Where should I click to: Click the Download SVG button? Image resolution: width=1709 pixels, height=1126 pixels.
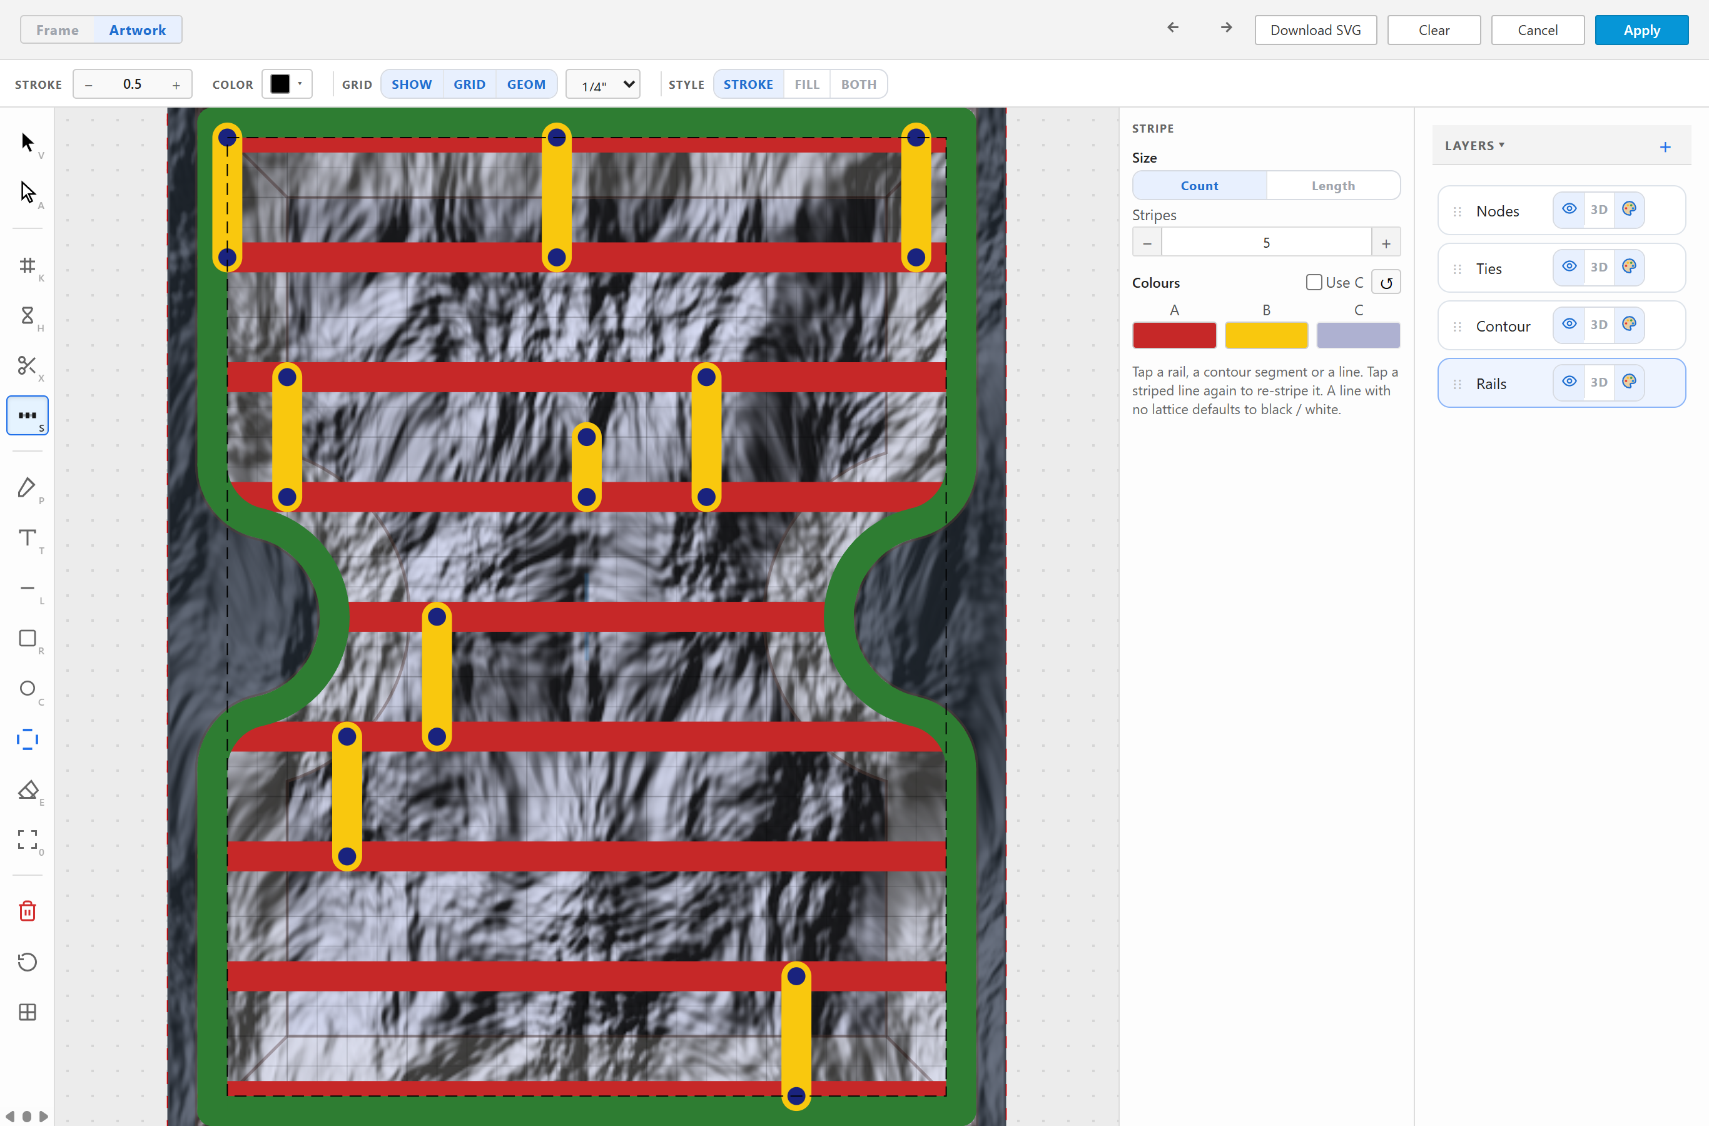click(1315, 30)
